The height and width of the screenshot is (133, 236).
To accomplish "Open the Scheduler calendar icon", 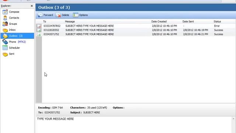I will (5, 48).
